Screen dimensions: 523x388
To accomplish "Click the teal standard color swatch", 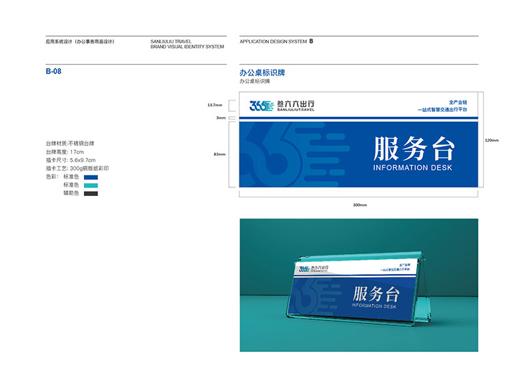I will (91, 185).
